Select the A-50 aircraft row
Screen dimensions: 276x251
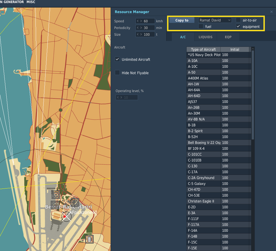219,72
